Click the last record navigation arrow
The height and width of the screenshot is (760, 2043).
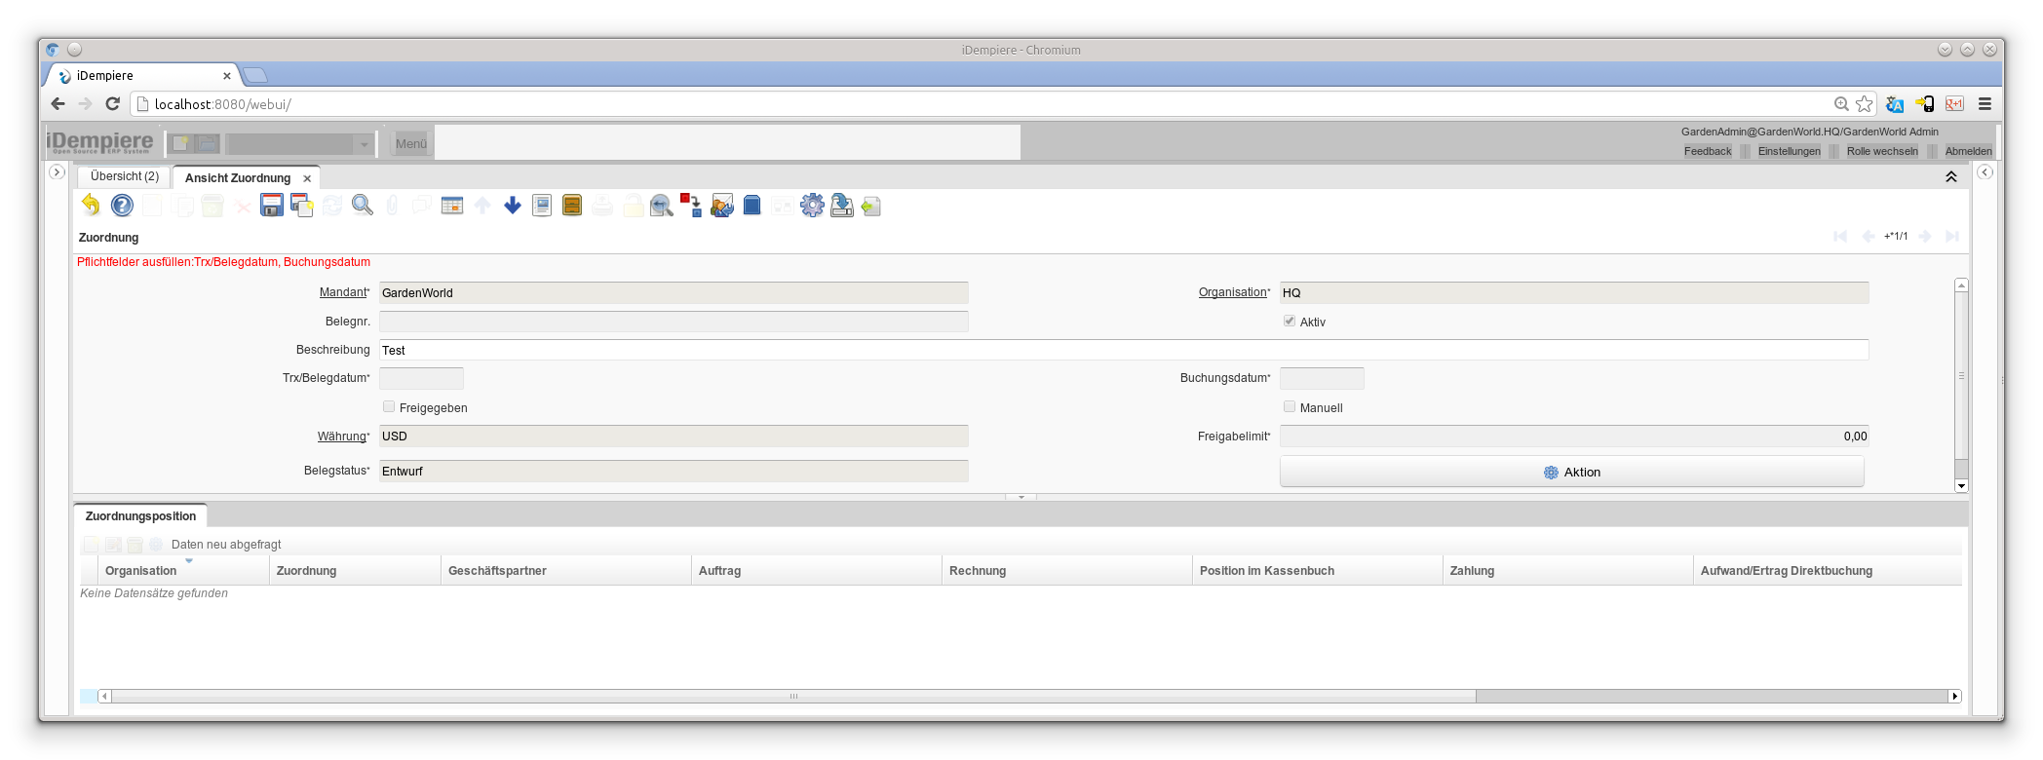1952,236
